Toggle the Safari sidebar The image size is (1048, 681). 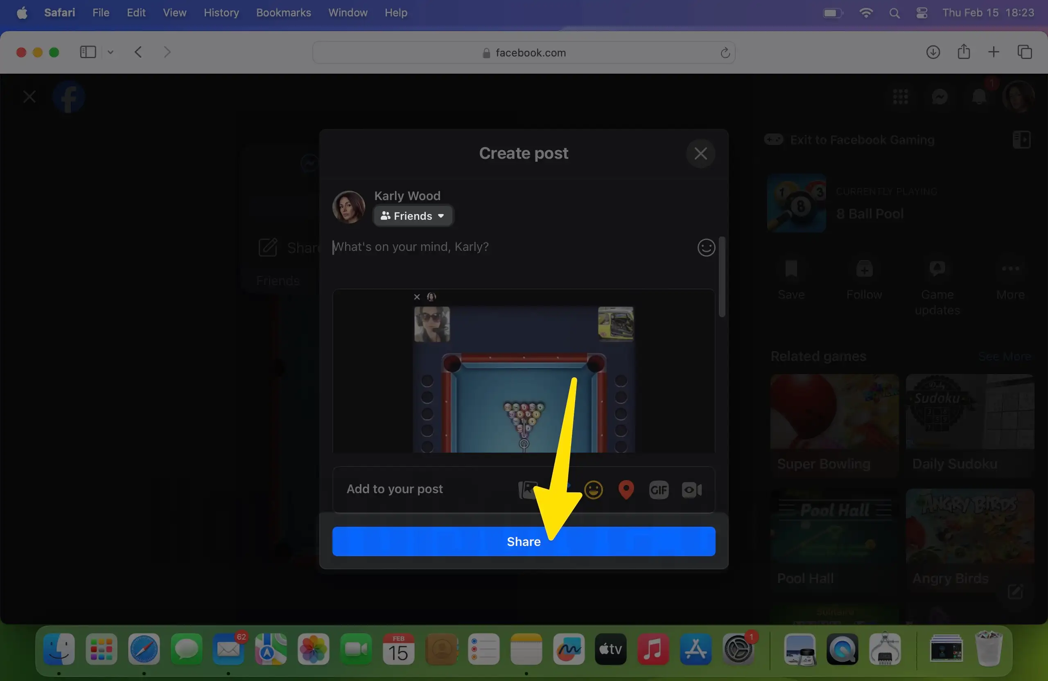[88, 52]
